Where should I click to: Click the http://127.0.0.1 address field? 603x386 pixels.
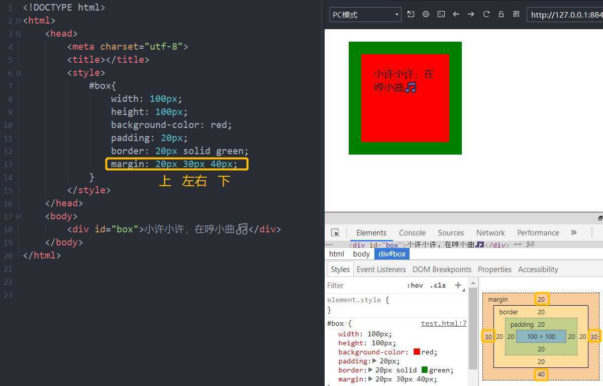click(x=565, y=15)
